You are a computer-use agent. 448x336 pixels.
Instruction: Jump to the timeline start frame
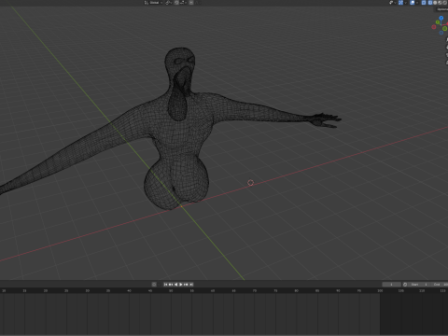pyautogui.click(x=165, y=285)
